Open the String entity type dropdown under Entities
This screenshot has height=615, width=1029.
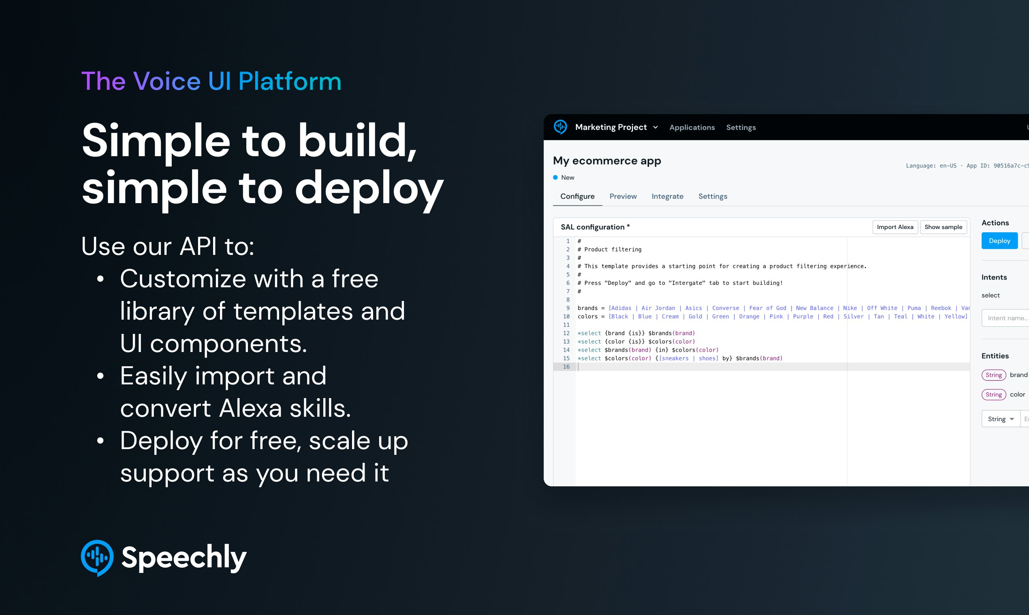(1000, 419)
